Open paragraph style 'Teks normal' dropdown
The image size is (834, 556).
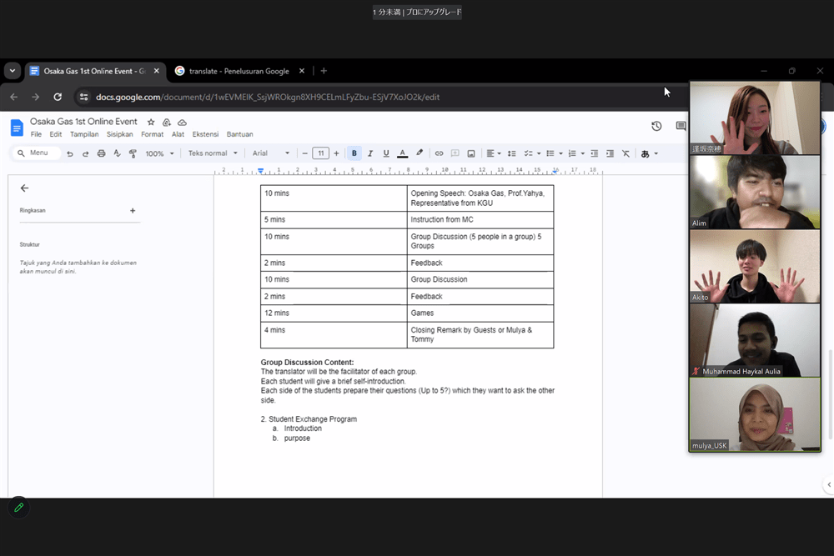[212, 153]
